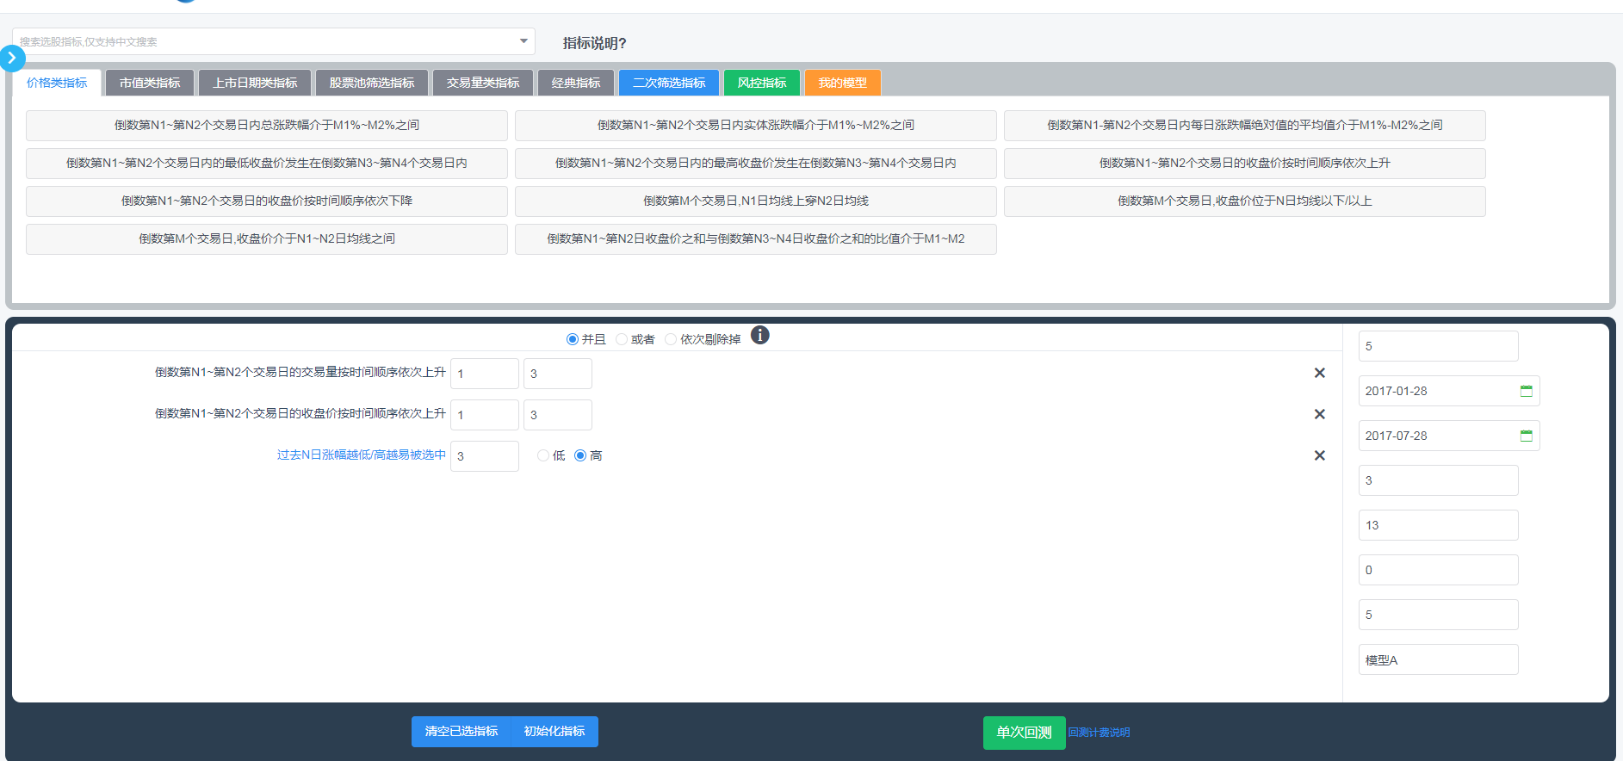Remove the 收盘价按时间顺序依次上升 selected condition row

(1319, 414)
